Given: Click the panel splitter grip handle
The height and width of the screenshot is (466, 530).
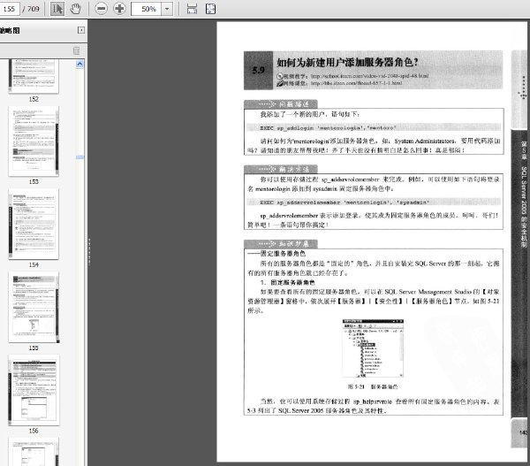Looking at the screenshot, I should point(89,251).
